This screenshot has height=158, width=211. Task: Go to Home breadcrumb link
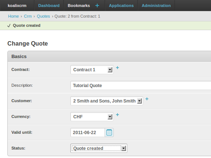(14, 16)
